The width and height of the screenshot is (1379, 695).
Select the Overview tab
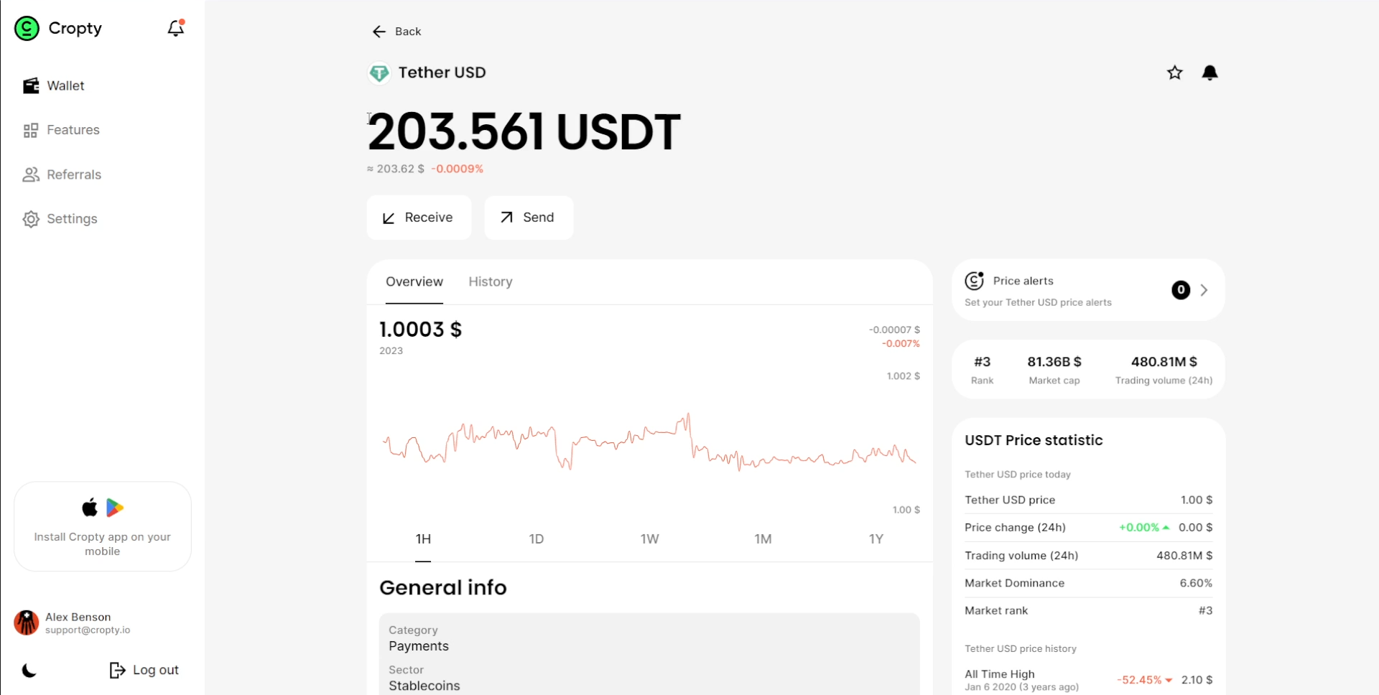pos(414,281)
